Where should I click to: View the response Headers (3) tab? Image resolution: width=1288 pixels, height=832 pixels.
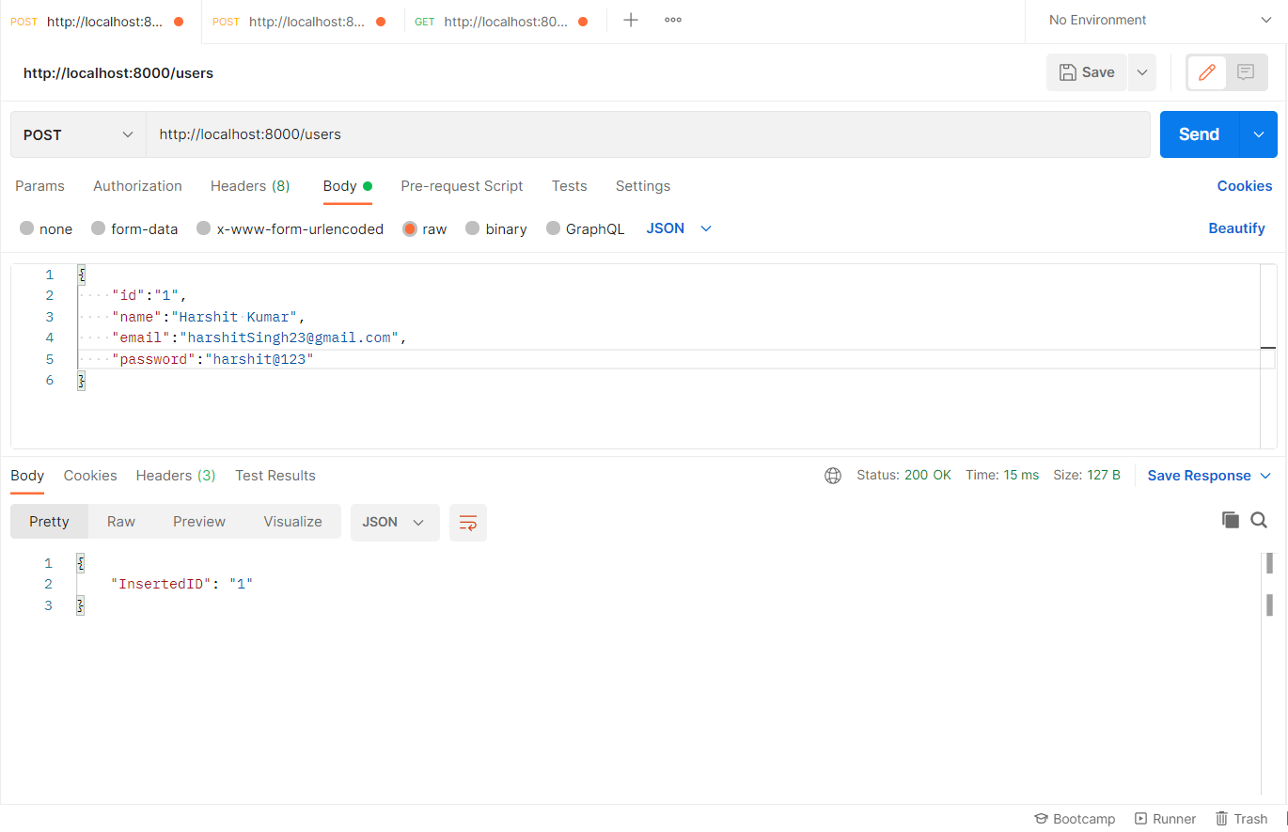tap(175, 475)
